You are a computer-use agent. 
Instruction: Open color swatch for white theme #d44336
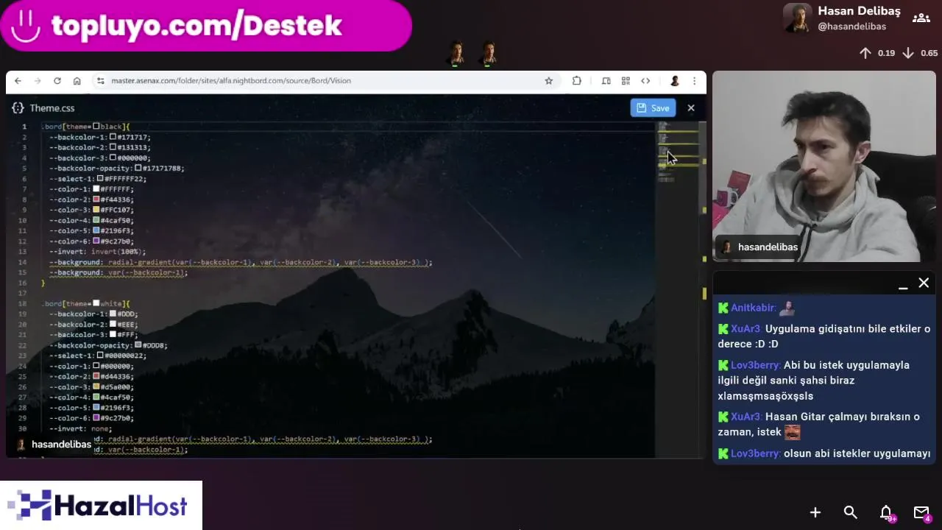click(96, 376)
